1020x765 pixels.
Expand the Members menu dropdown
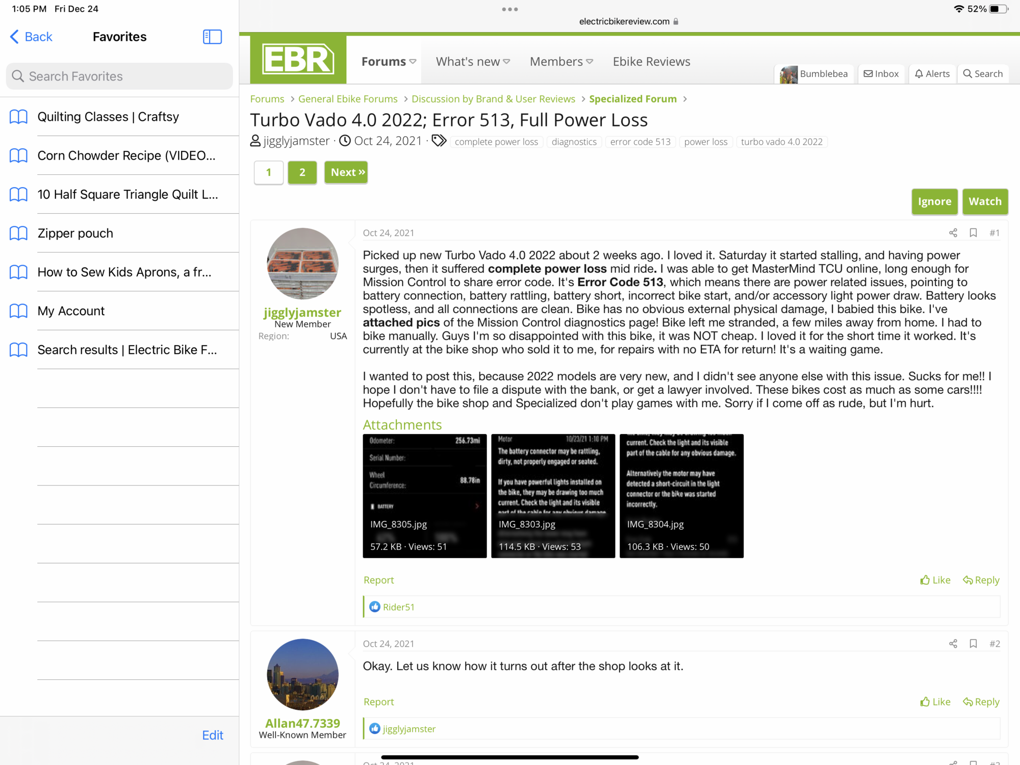590,62
